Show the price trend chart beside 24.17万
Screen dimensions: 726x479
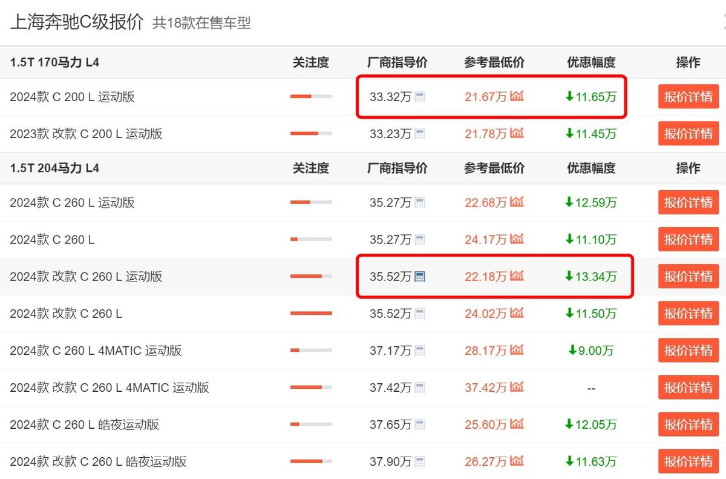pyautogui.click(x=517, y=239)
